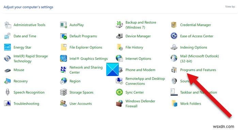238x130 pixels.
Task: Select the Date and Time link
Action: pos(25,36)
